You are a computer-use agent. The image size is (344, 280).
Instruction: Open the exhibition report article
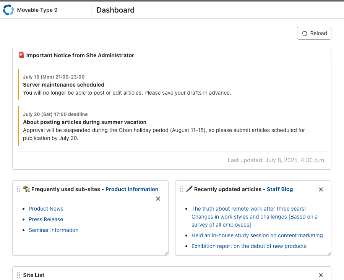tap(249, 246)
